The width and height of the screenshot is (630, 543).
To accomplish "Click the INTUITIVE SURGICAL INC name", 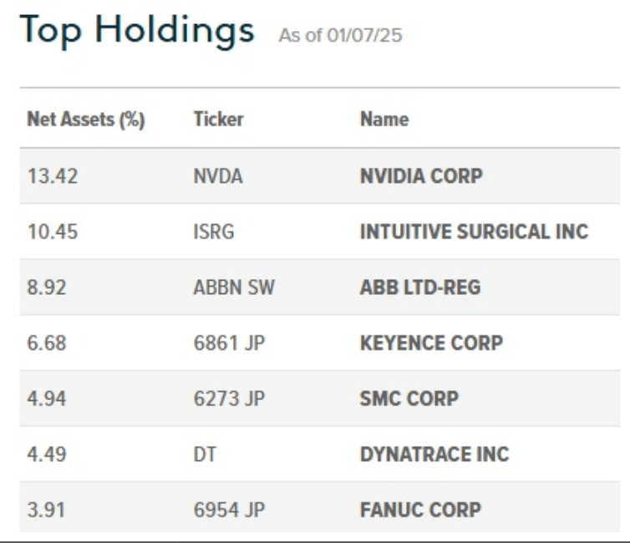I will (x=473, y=231).
